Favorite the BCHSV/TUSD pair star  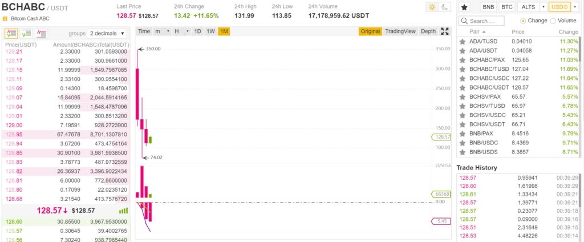click(463, 106)
